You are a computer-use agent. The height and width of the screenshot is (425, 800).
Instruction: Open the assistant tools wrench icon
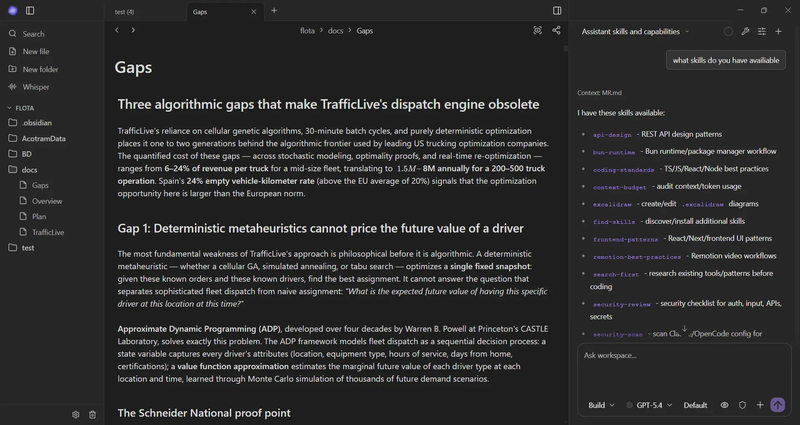745,31
